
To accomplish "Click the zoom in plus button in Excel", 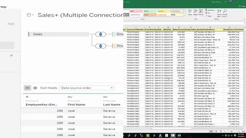I will click(x=239, y=131).
